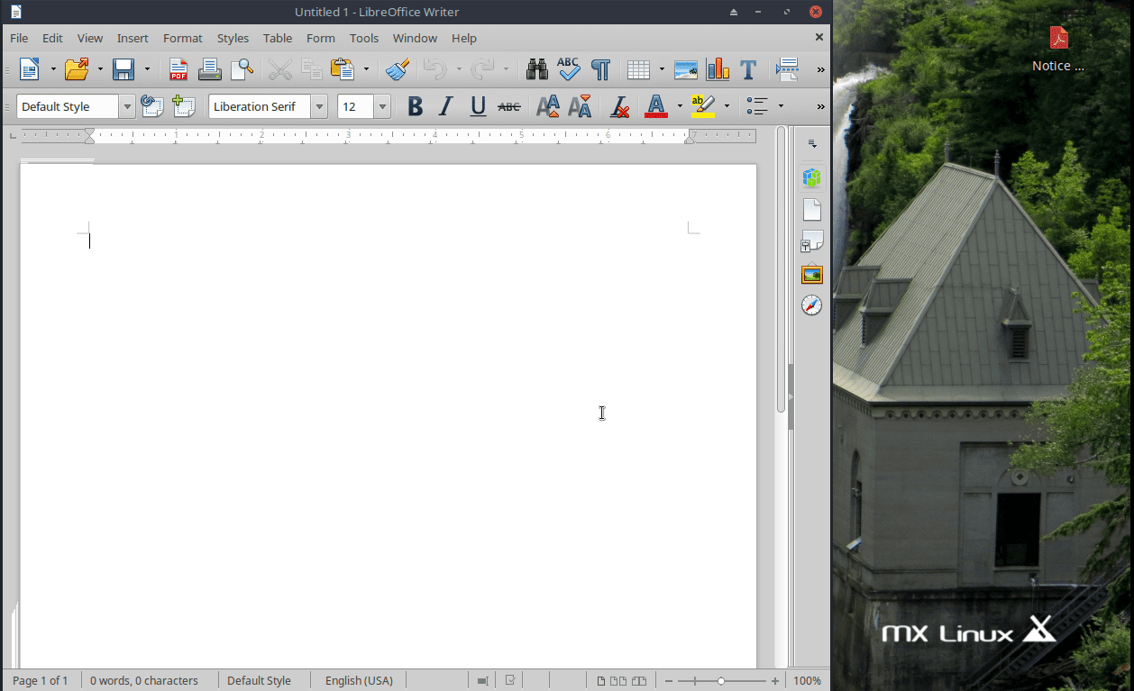Image resolution: width=1134 pixels, height=691 pixels.
Task: Open the paragraph style Default Style dropdown
Action: click(x=127, y=106)
